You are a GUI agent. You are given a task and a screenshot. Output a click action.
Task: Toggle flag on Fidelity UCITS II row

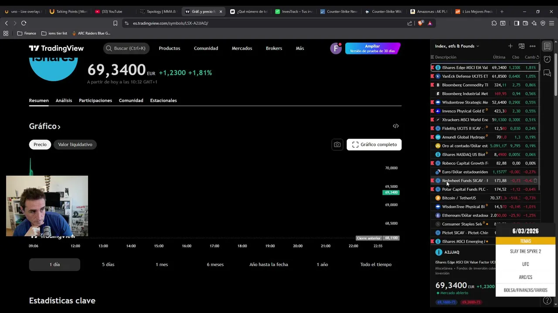point(432,128)
